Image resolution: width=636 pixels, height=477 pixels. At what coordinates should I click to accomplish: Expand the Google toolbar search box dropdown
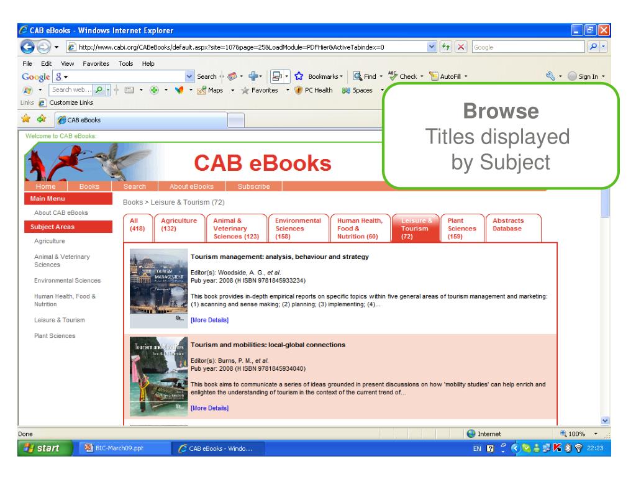[x=189, y=76]
